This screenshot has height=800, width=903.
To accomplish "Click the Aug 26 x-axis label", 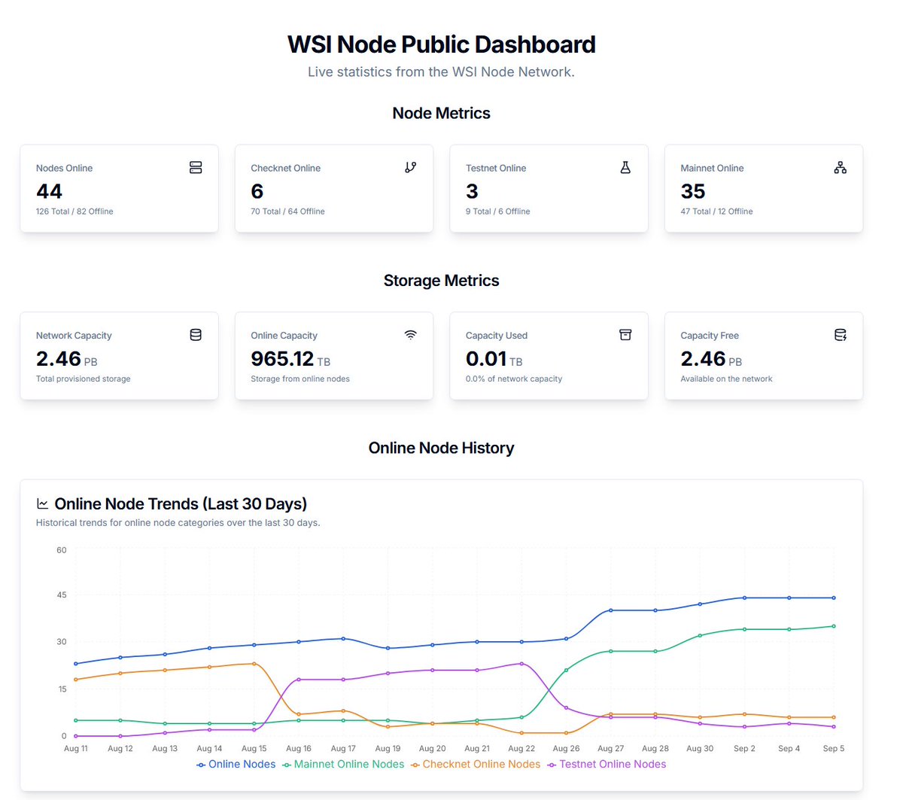I will 566,749.
